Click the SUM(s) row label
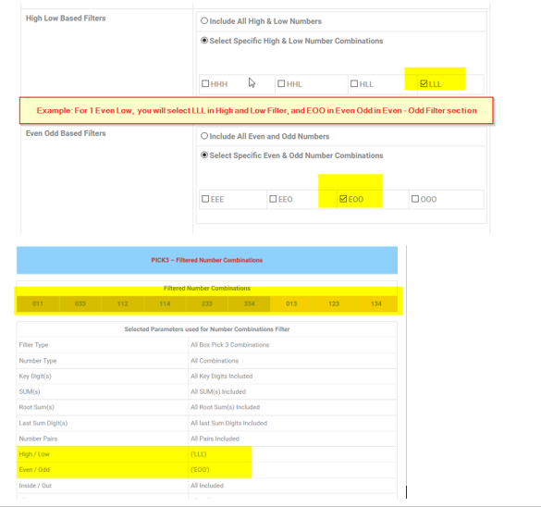This screenshot has width=541, height=507. [30, 391]
